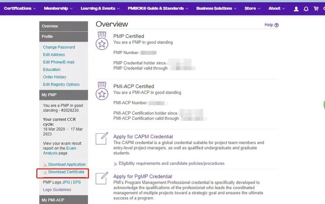Open the shopping cart icon
Image resolution: width=325 pixels, height=204 pixels.
tap(316, 9)
